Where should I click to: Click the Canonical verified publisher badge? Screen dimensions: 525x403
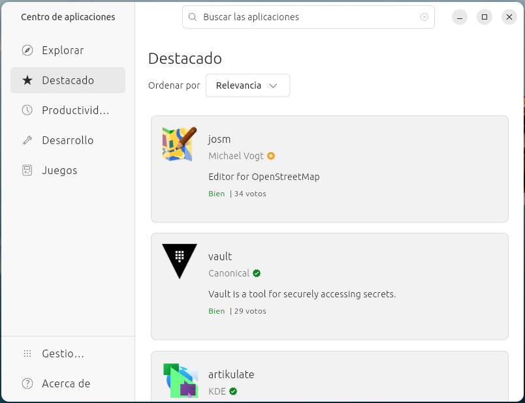coord(257,273)
